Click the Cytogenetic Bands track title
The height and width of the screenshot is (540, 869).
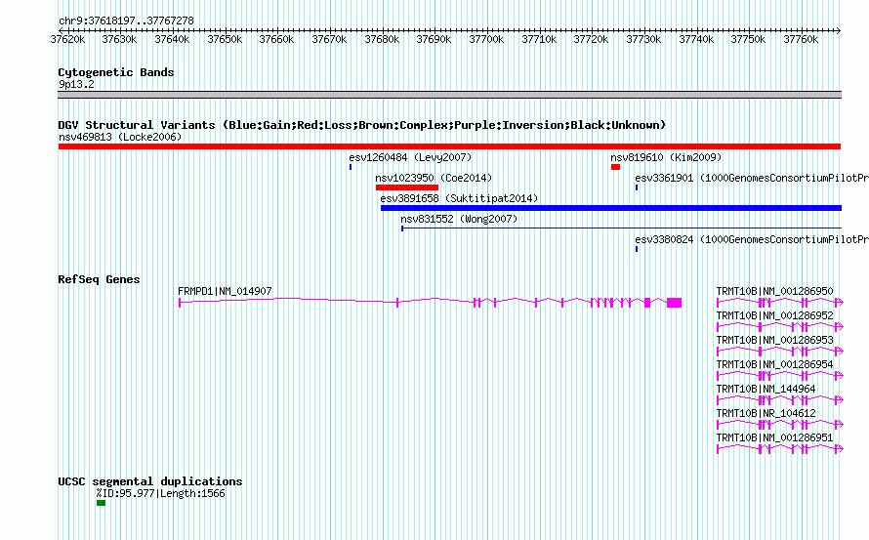(x=116, y=72)
